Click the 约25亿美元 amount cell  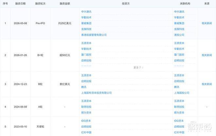click(65, 23)
